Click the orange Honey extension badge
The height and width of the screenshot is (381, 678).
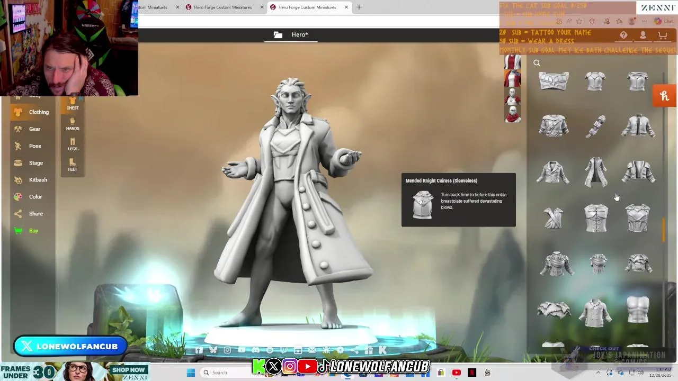coord(664,96)
